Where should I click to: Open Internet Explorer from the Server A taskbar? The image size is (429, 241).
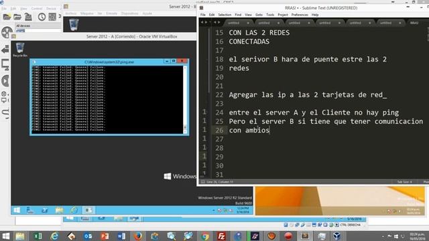[x=74, y=210]
